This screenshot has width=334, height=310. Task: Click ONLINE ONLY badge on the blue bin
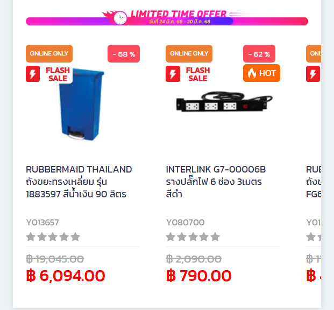point(49,53)
